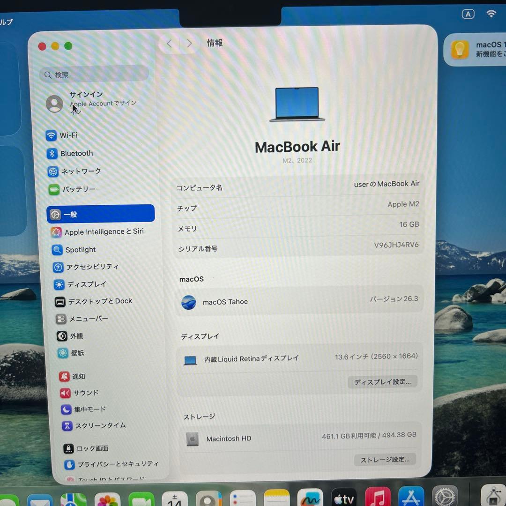Click the input source indicator in menu bar
Viewport: 506px width, 506px height.
468,14
